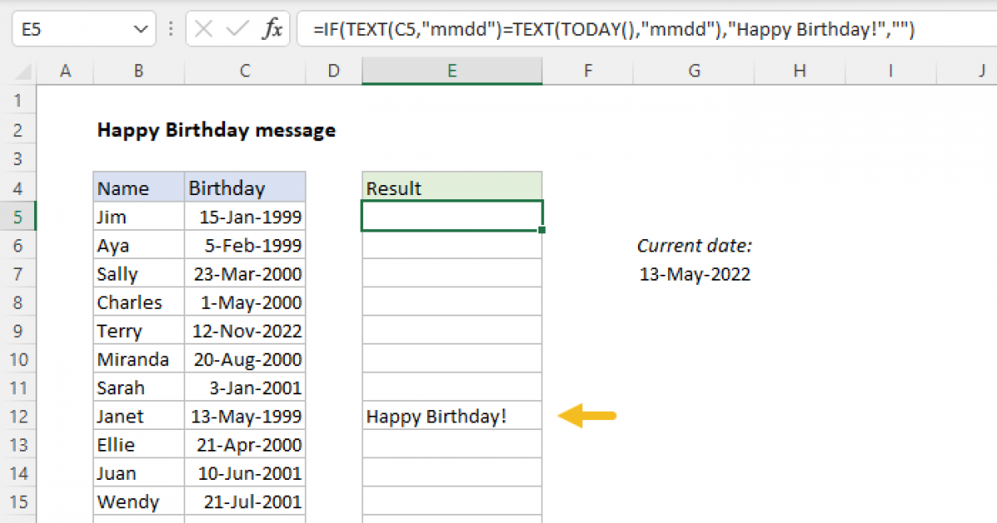
Task: Open the Name Box dropdown arrow
Action: click(140, 29)
